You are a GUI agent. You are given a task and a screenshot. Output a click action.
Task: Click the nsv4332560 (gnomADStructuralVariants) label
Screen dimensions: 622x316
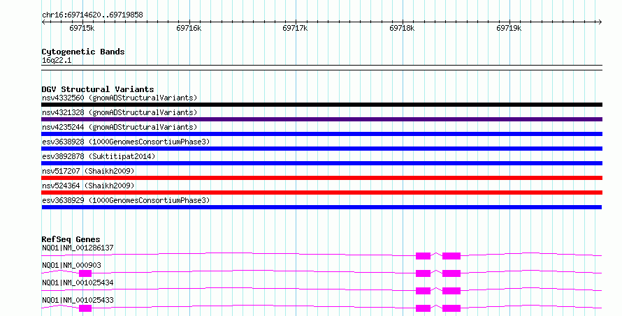point(120,98)
